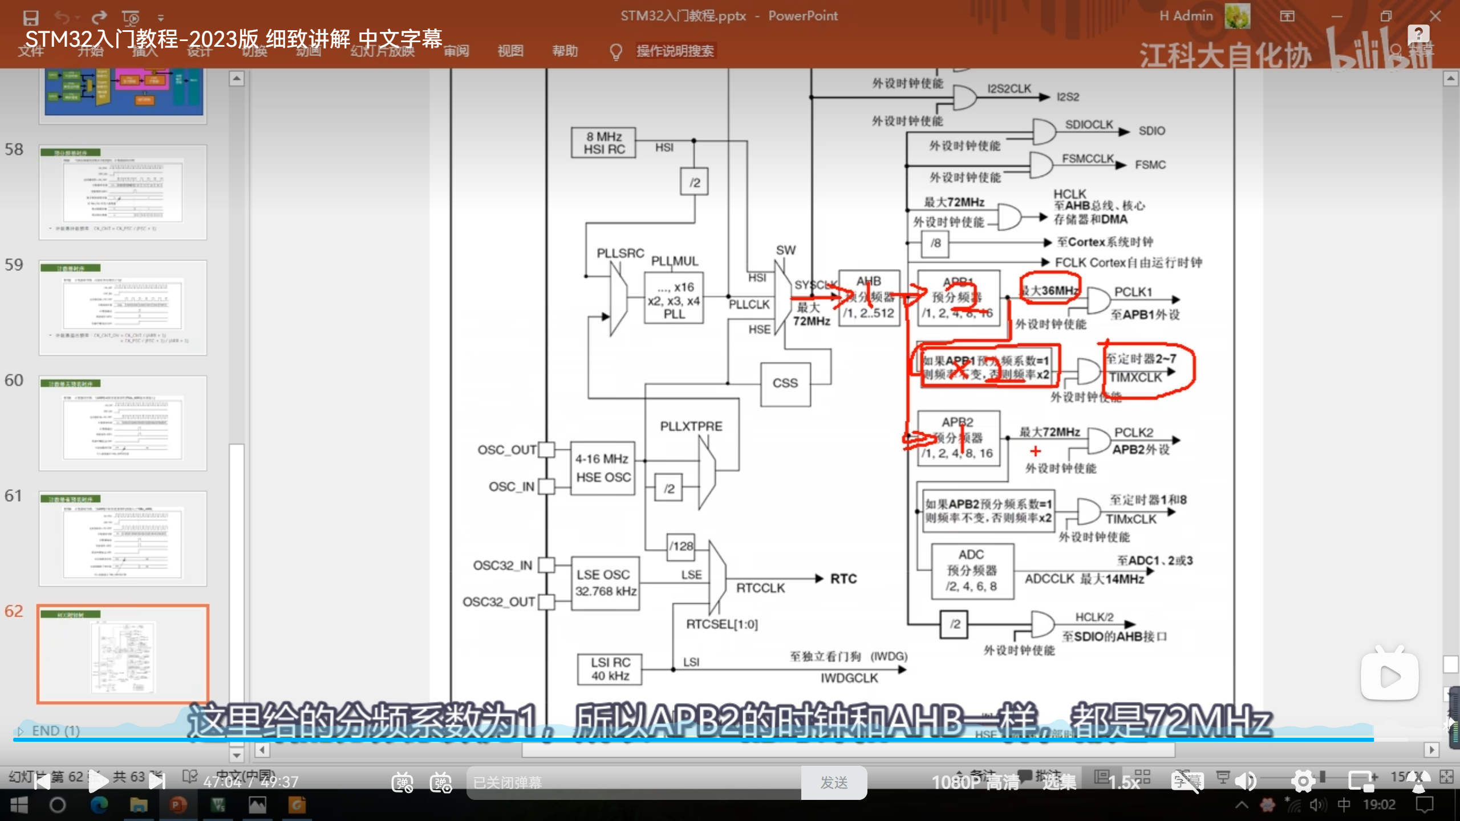The width and height of the screenshot is (1460, 821).
Task: Open 1080P 高清 quality selector
Action: point(975,782)
